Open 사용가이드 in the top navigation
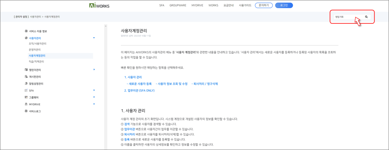The image size is (389, 150). click(x=245, y=5)
